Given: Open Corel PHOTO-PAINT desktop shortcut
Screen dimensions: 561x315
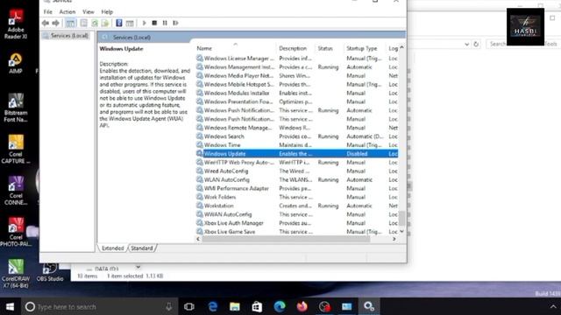Looking at the screenshot, I should pyautogui.click(x=16, y=232).
